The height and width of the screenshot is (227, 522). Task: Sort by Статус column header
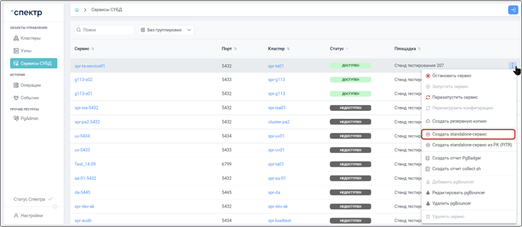point(336,49)
